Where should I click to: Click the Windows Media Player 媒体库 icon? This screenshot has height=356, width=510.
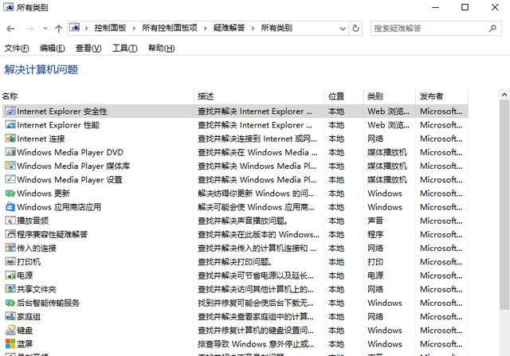point(10,166)
